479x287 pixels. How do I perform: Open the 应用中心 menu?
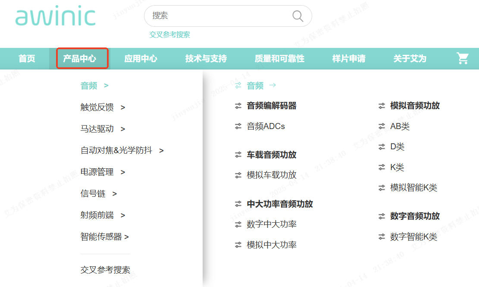click(x=141, y=59)
